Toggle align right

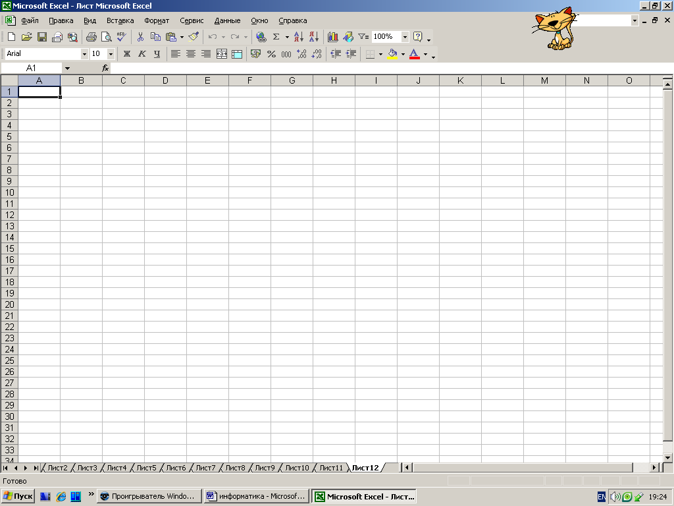(x=206, y=54)
